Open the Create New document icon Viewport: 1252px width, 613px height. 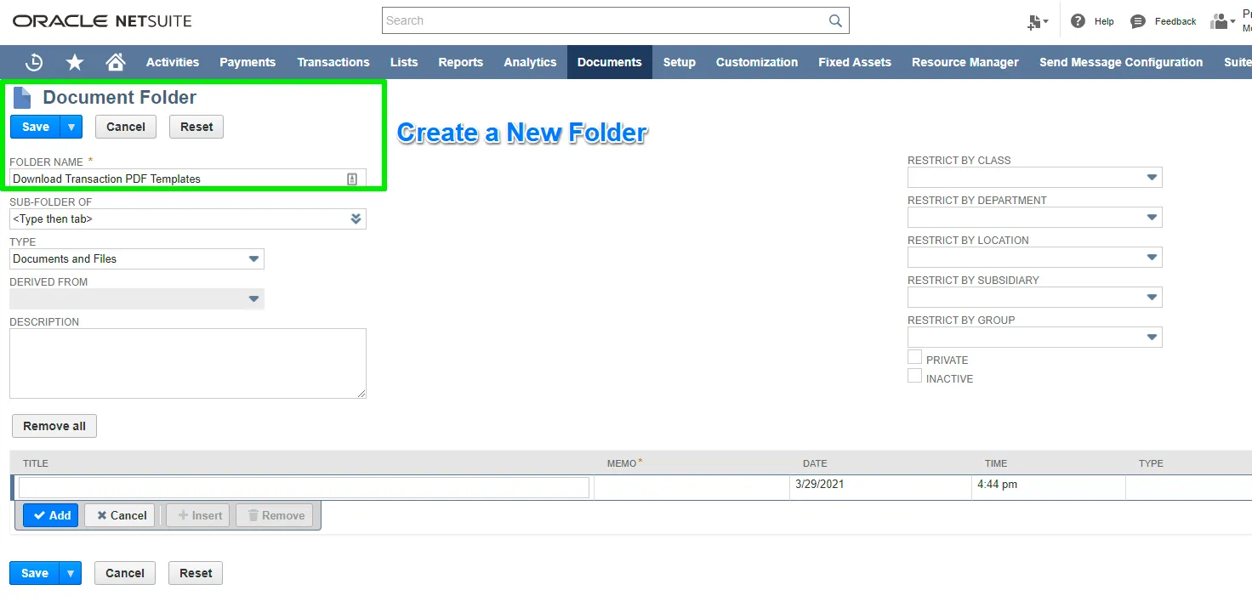[1038, 22]
